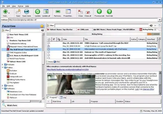
Task: Open the Edit menu
Action: coord(8,6)
